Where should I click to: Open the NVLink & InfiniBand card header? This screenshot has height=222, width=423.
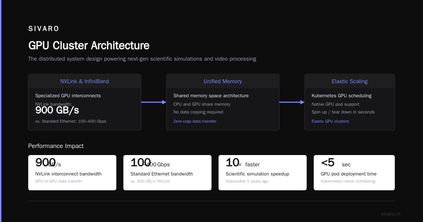(85, 81)
